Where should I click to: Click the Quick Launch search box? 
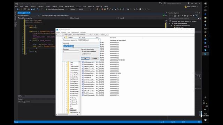[178, 3]
